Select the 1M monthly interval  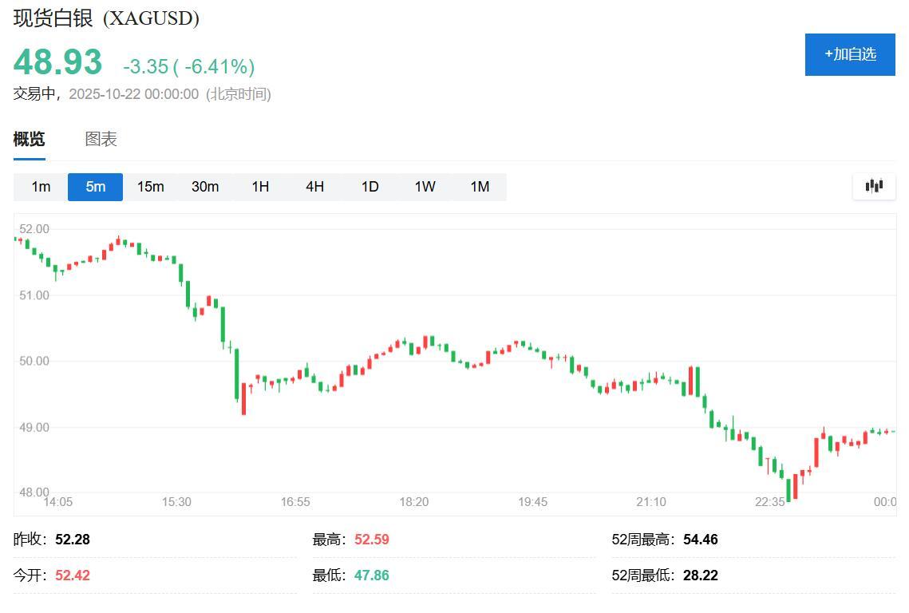click(x=479, y=187)
